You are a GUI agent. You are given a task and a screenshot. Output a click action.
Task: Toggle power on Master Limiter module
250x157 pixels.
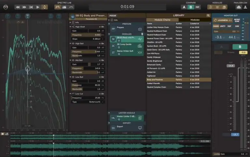click(119, 119)
